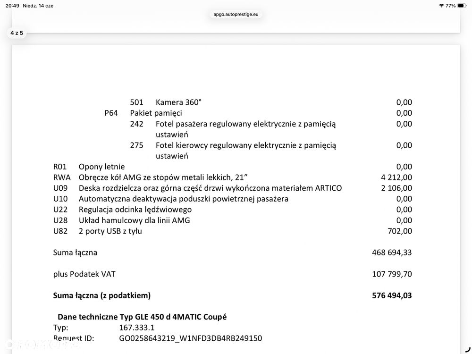Select type value '167.333.1'
472x354 pixels.
[x=137, y=328]
